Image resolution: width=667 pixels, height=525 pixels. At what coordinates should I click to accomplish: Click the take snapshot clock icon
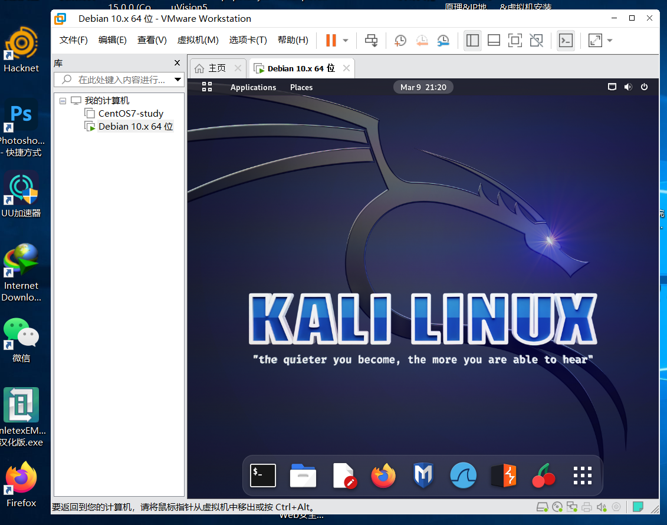[x=400, y=41]
